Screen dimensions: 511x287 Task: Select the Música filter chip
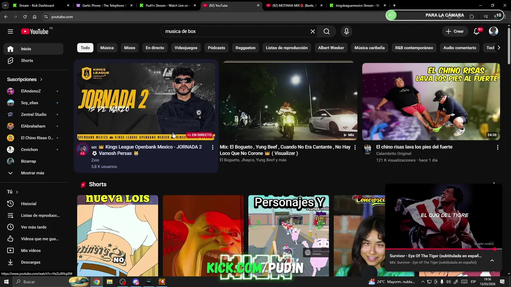point(107,48)
